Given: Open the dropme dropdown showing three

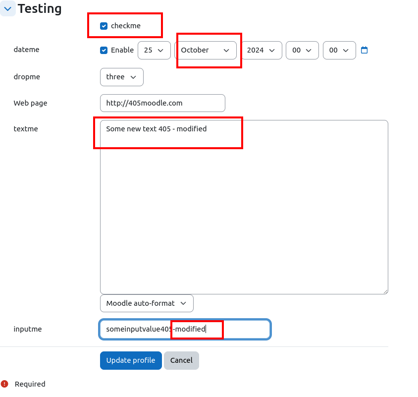Looking at the screenshot, I should pyautogui.click(x=122, y=77).
